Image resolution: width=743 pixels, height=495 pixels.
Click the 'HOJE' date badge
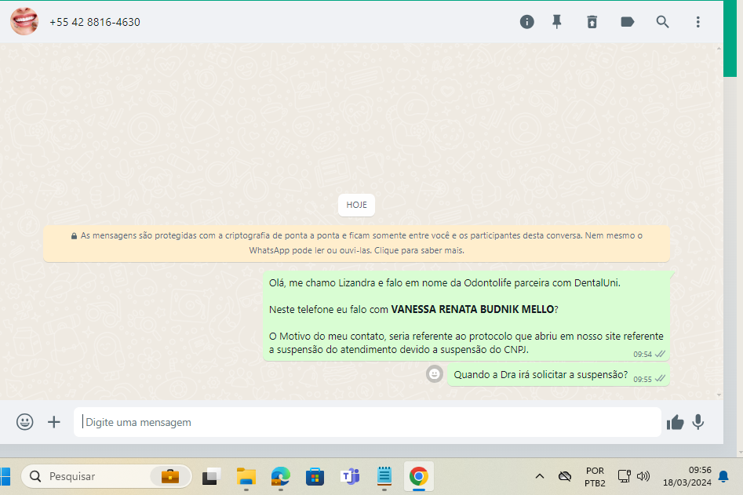pyautogui.click(x=356, y=205)
